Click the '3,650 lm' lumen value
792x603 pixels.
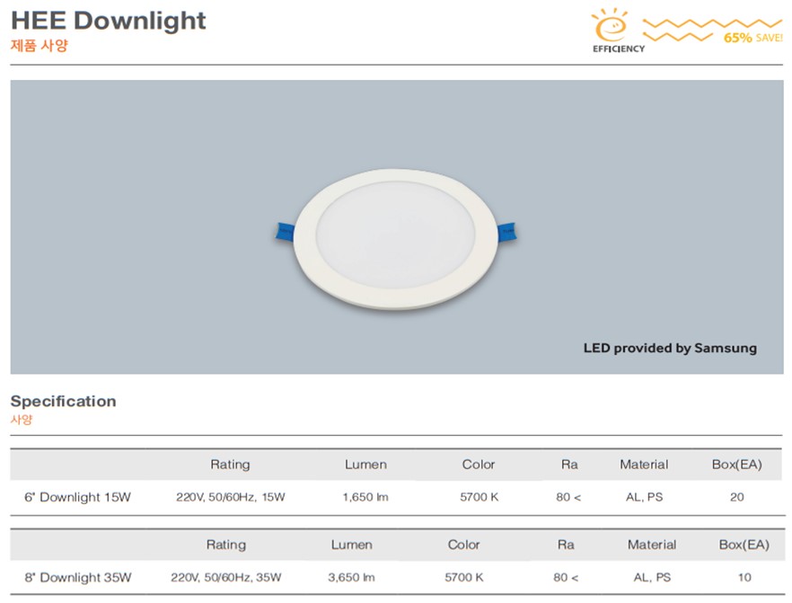[352, 578]
